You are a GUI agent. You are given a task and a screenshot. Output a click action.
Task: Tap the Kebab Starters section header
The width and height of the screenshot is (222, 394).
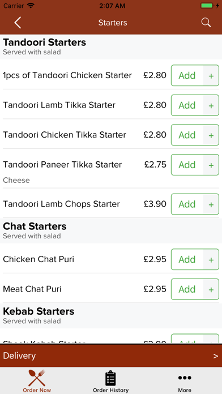pyautogui.click(x=111, y=316)
